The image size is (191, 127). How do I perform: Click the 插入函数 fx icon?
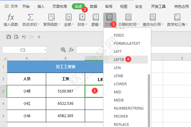point(11,17)
